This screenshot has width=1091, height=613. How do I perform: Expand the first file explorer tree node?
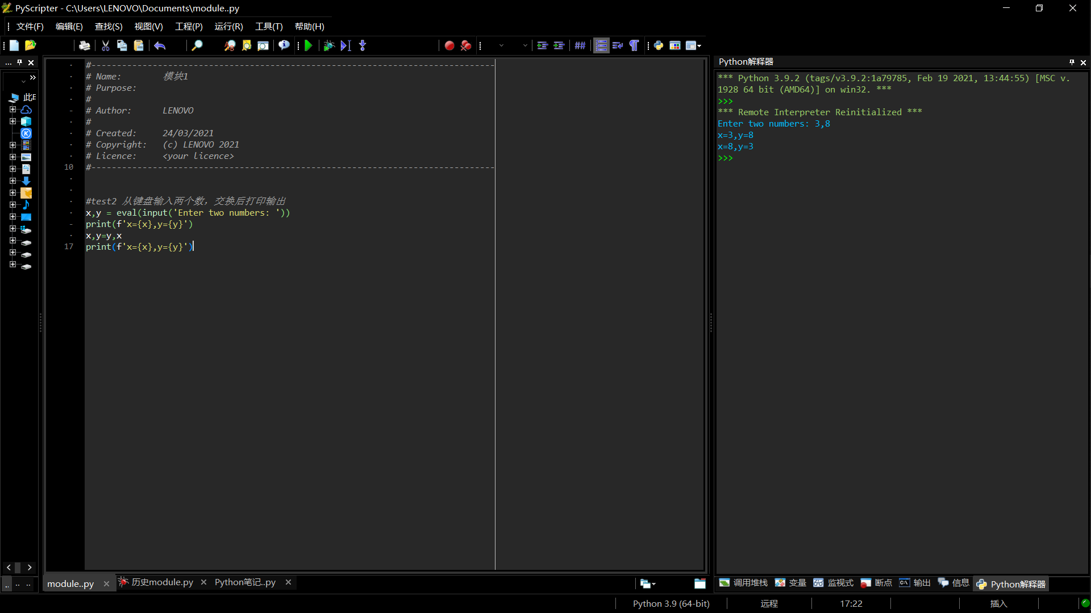(13, 109)
